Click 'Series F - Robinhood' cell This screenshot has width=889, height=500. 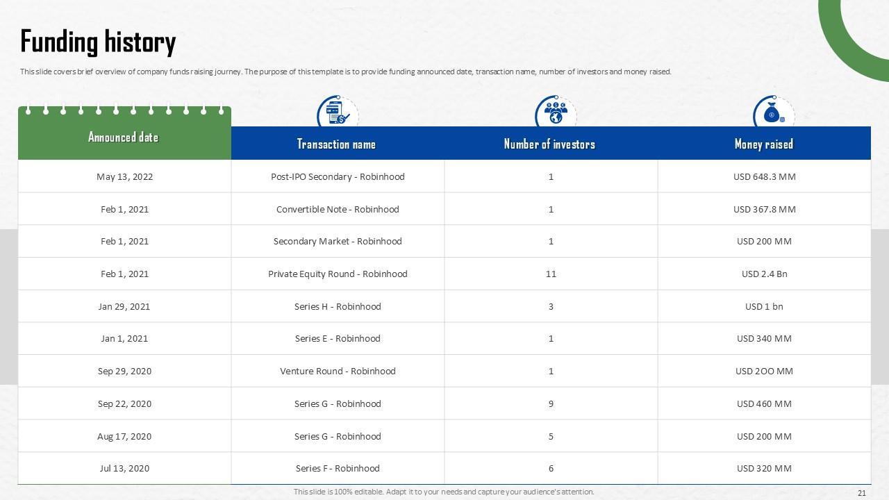(338, 468)
